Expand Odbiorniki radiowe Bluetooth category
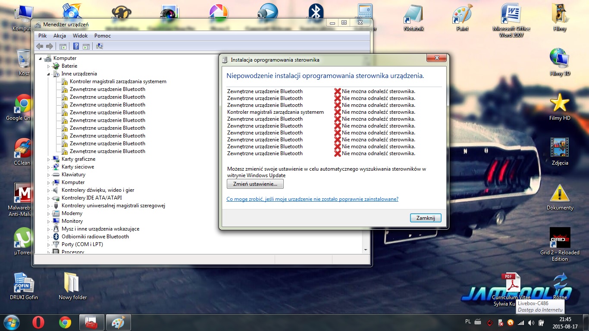Screen dimensions: 589x331 point(49,237)
